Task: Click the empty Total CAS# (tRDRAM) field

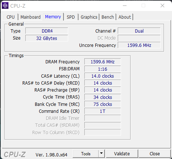Action: [102, 125]
